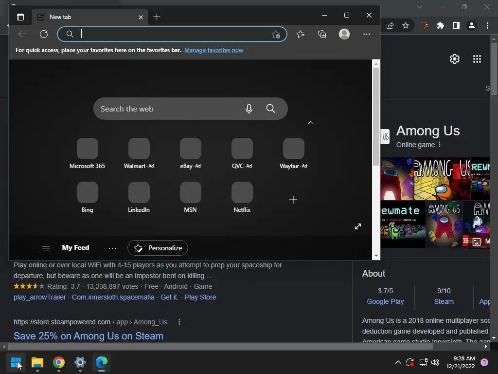The height and width of the screenshot is (374, 498).
Task: Go back in Edge
Action: pos(22,34)
